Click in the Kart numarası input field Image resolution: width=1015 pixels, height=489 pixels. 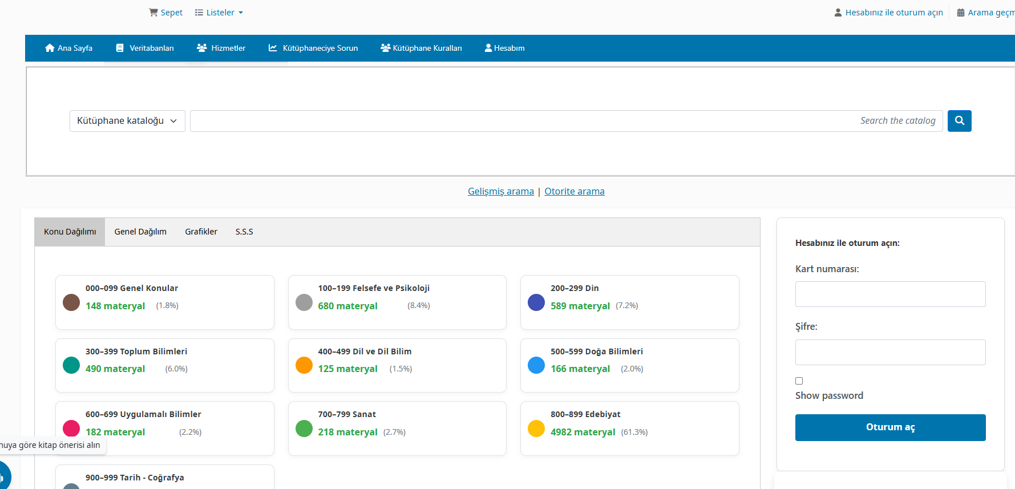click(890, 294)
